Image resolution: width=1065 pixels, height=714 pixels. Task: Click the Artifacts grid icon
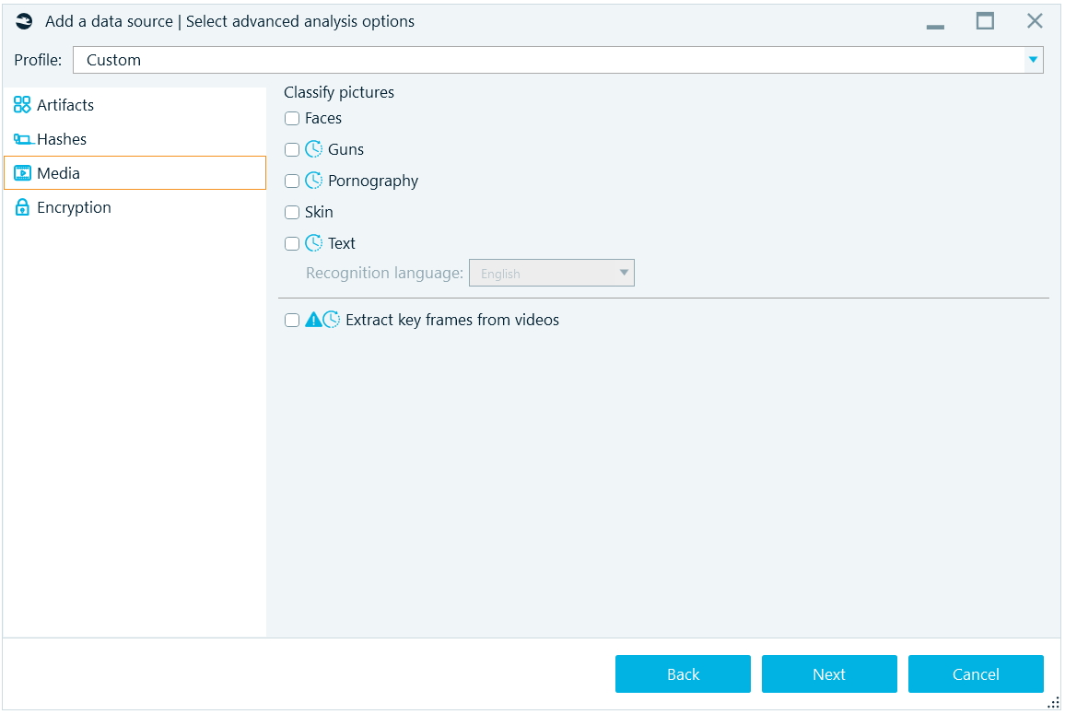(22, 105)
